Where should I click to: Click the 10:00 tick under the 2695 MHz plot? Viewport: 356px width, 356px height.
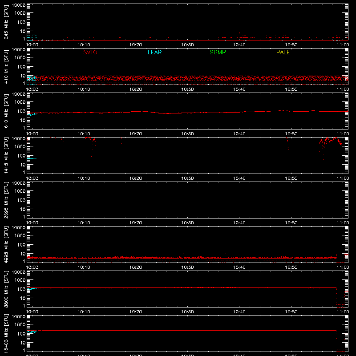click(x=32, y=223)
